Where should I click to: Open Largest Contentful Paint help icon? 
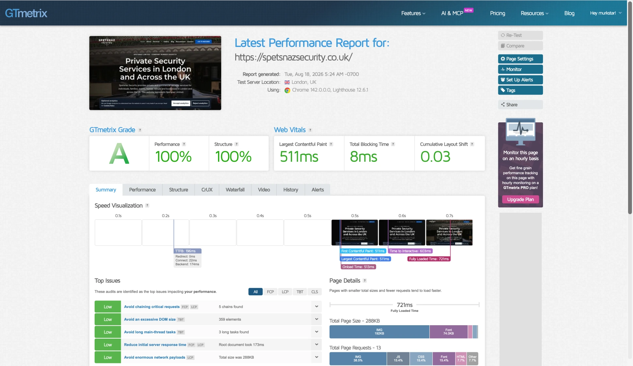pos(331,144)
